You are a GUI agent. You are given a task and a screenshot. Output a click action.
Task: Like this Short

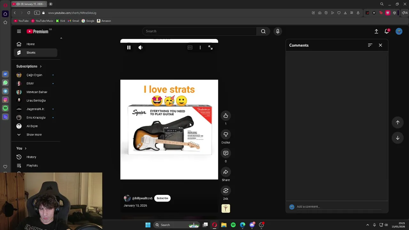coord(226,116)
